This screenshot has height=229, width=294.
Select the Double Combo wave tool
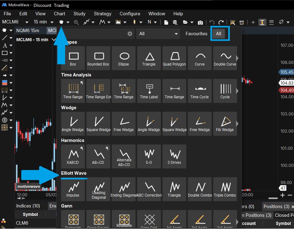point(200,189)
